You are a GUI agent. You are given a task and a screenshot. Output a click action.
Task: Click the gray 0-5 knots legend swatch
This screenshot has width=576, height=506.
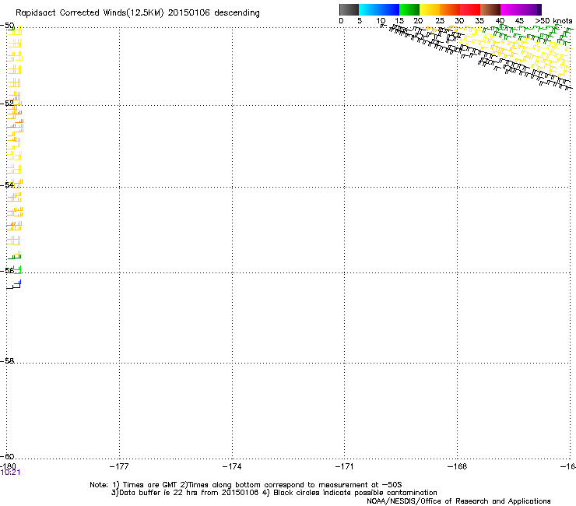pyautogui.click(x=349, y=9)
